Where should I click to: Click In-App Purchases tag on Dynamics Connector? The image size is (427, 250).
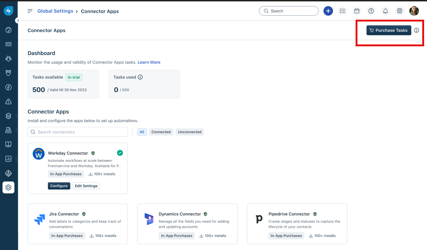[x=177, y=235]
